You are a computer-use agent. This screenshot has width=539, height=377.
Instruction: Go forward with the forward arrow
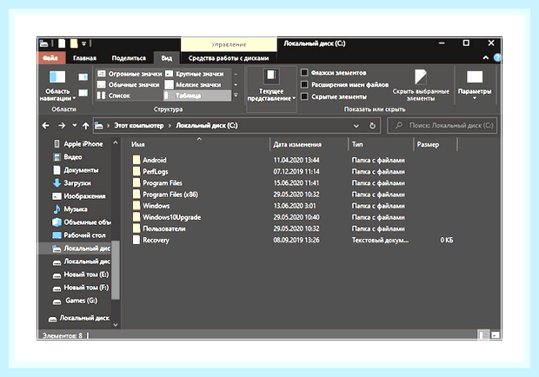click(62, 126)
